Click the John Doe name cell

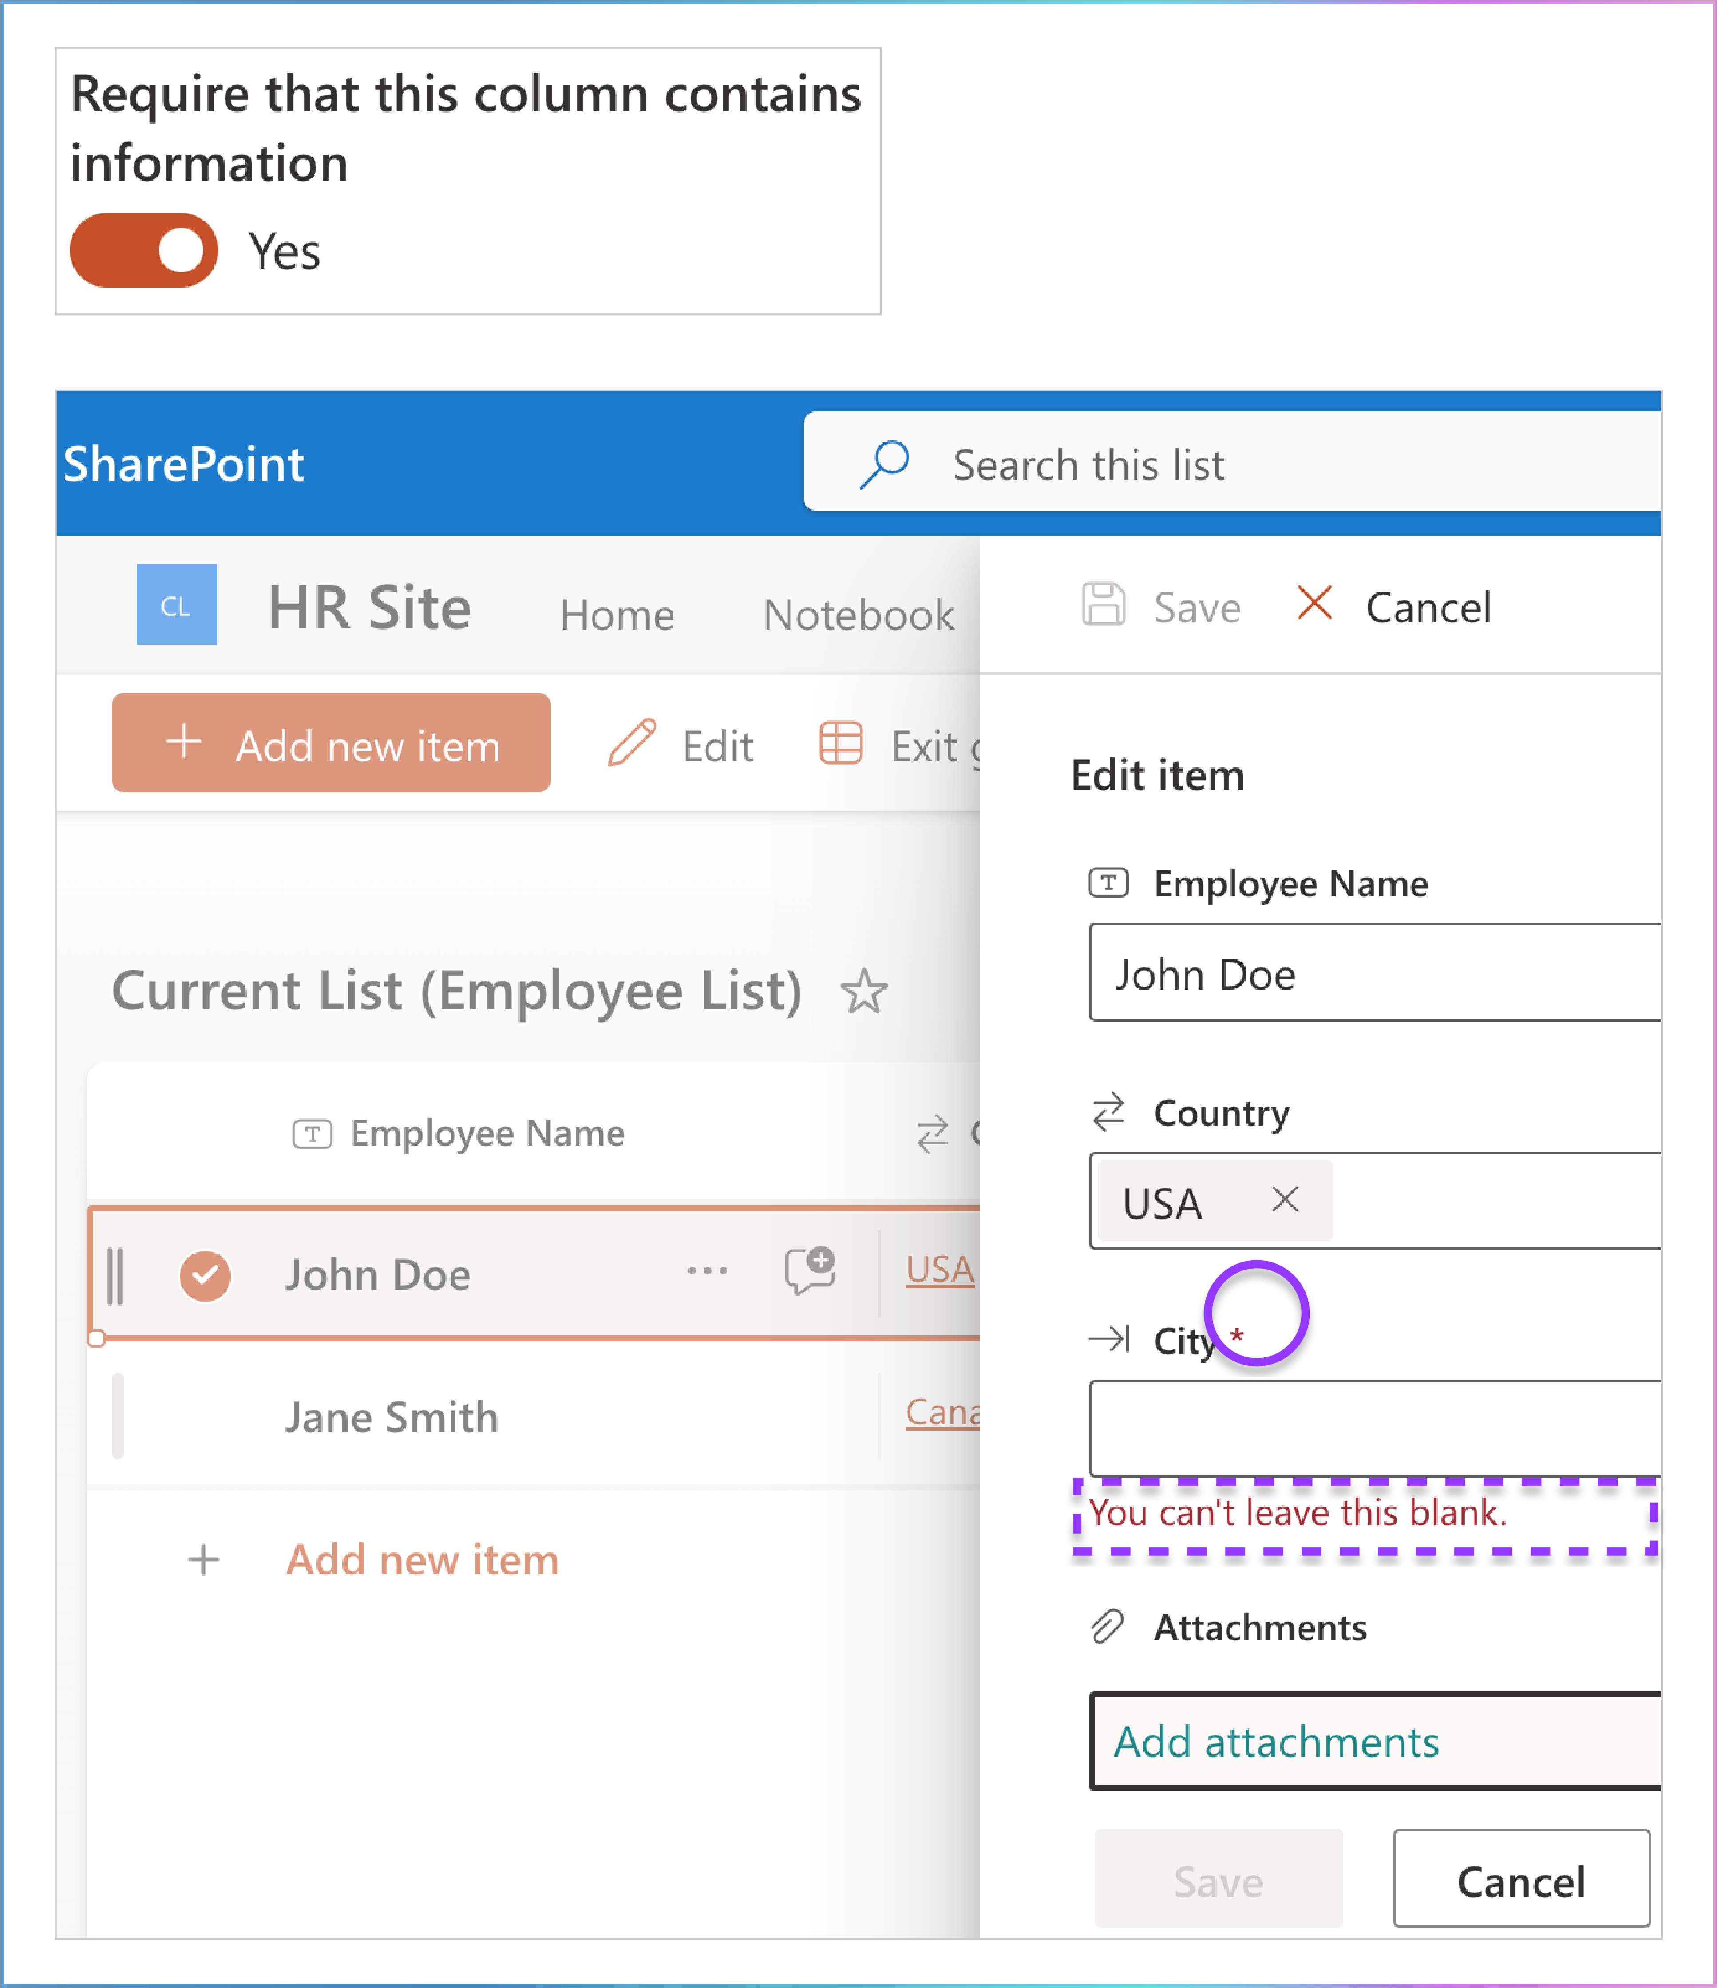tap(377, 1275)
